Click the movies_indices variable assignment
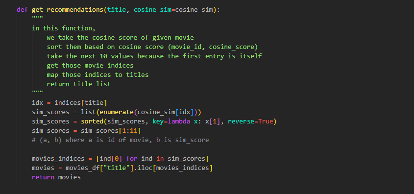 coord(121,159)
